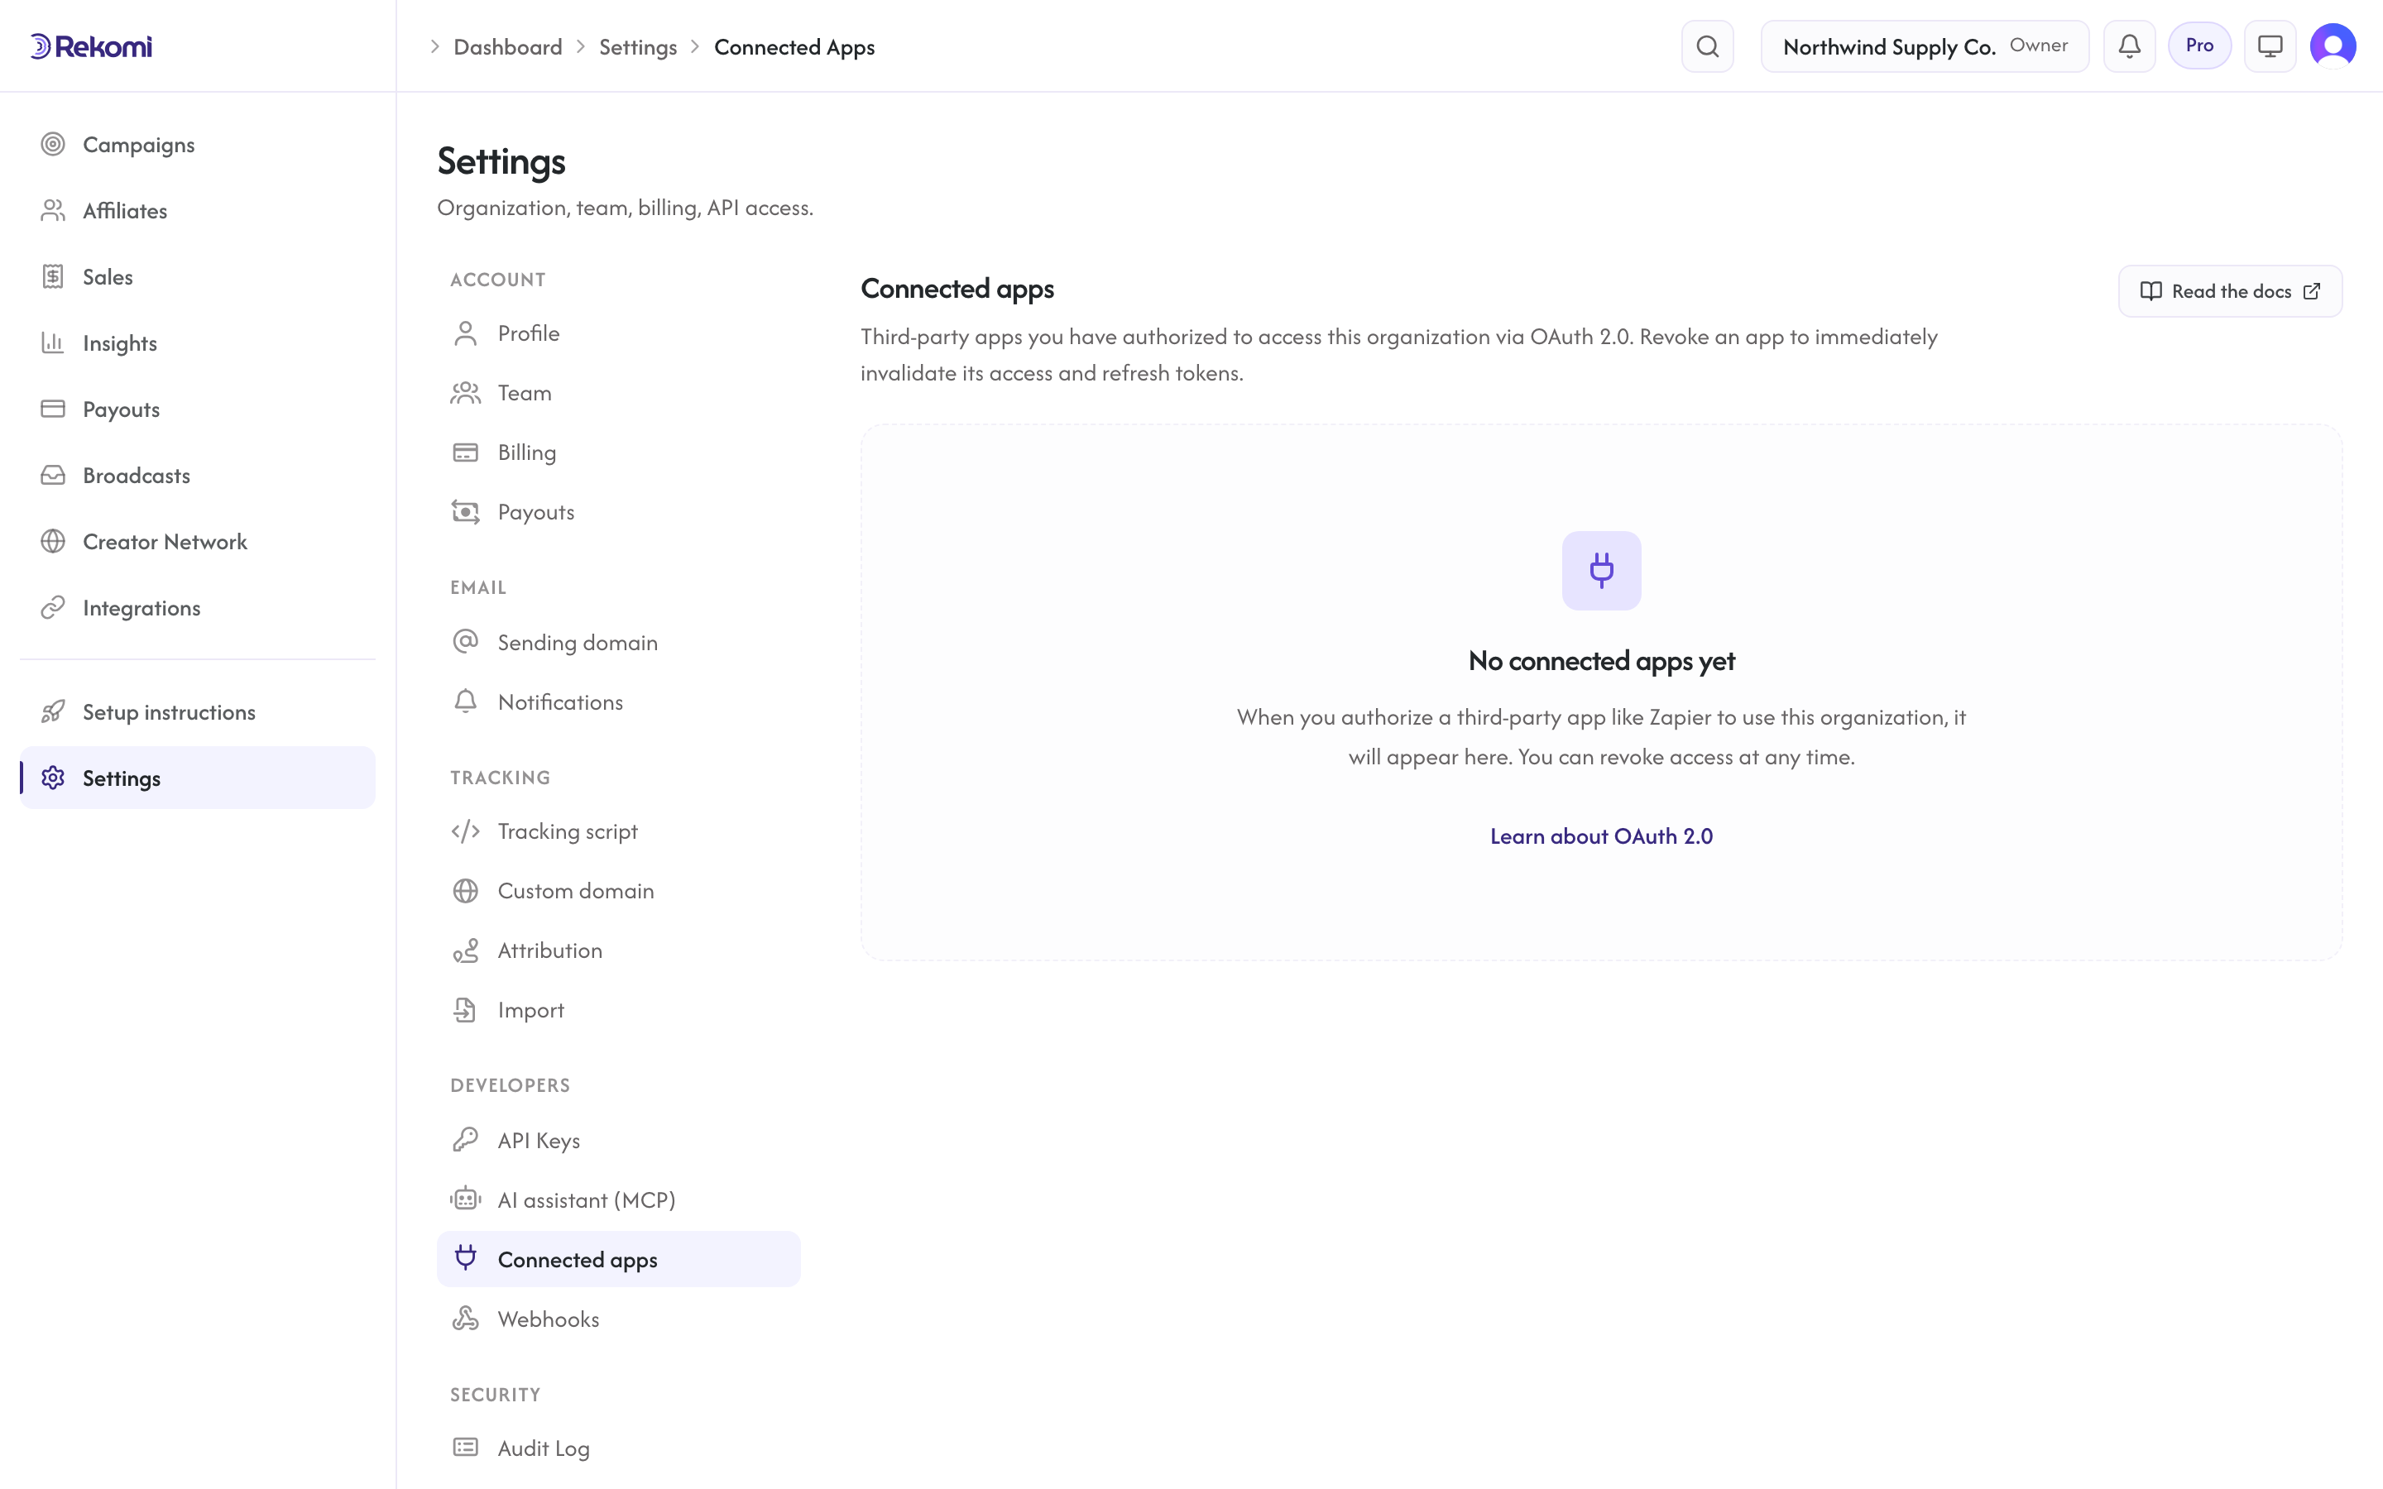Open the search icon in the header
This screenshot has width=2383, height=1489.
click(x=1708, y=46)
